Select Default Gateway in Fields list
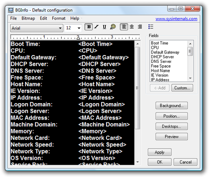The height and width of the screenshot is (177, 209). pyautogui.click(x=165, y=52)
